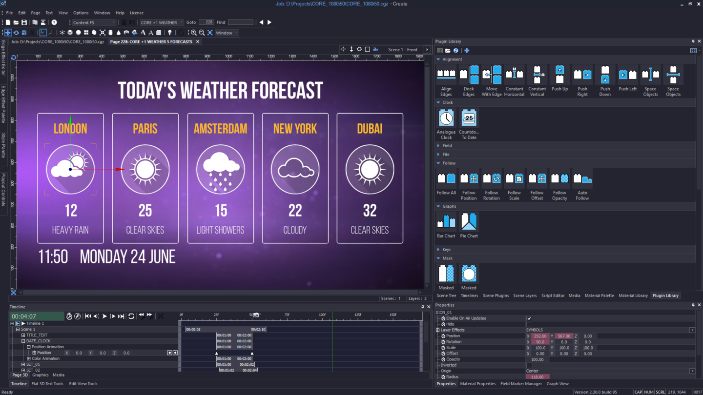Uncheck Enable On Air Updates
This screenshot has width=703, height=395.
pyautogui.click(x=529, y=318)
